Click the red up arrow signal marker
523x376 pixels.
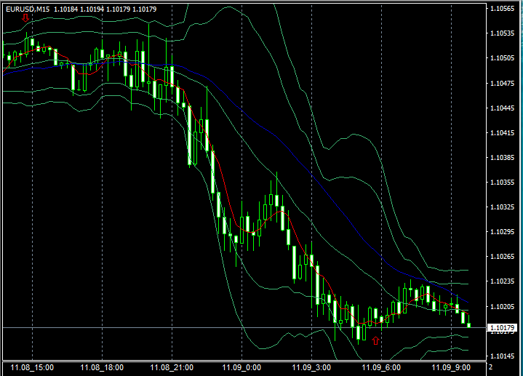point(375,340)
